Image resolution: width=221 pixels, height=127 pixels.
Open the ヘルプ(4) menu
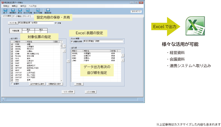pos(32,6)
